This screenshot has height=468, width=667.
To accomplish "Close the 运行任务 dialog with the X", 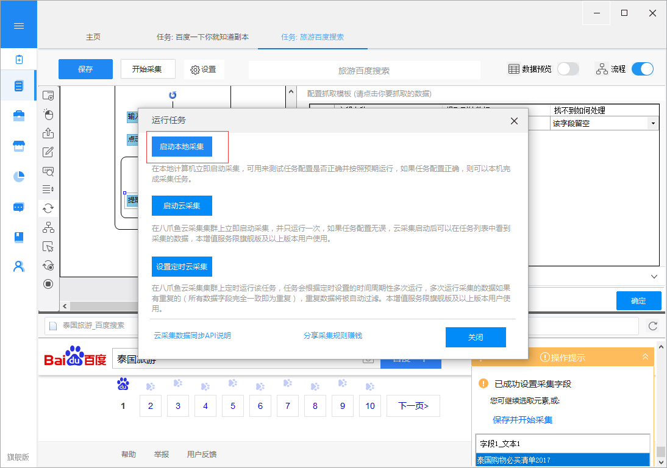I will point(514,121).
